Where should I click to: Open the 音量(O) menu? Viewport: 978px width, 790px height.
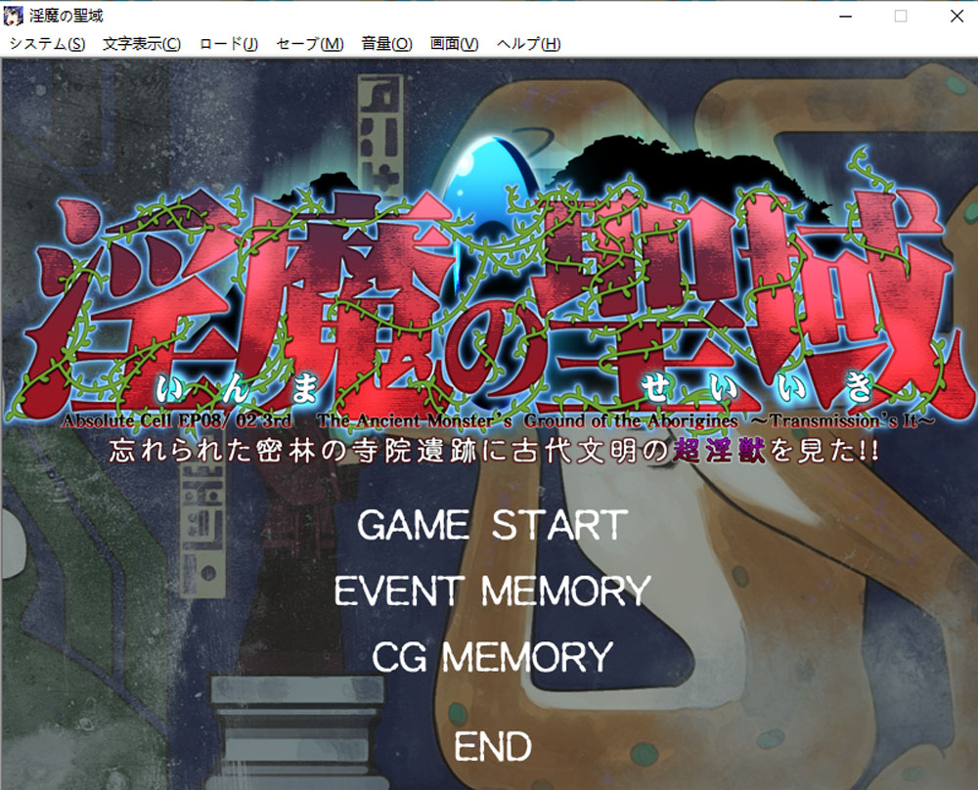coord(386,44)
